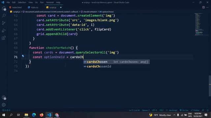Click the editor vertical scrollbar thumb
The height and width of the screenshot is (118, 211).
pyautogui.click(x=210, y=86)
